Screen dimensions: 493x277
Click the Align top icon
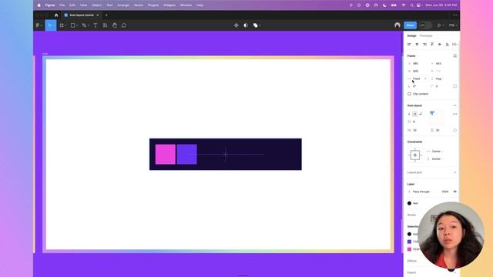click(432, 45)
